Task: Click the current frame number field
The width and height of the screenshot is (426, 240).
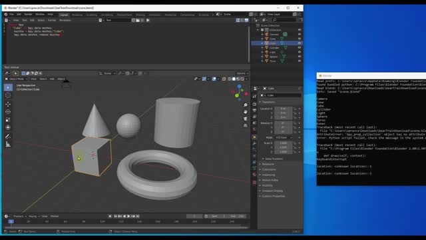Action: point(194,216)
